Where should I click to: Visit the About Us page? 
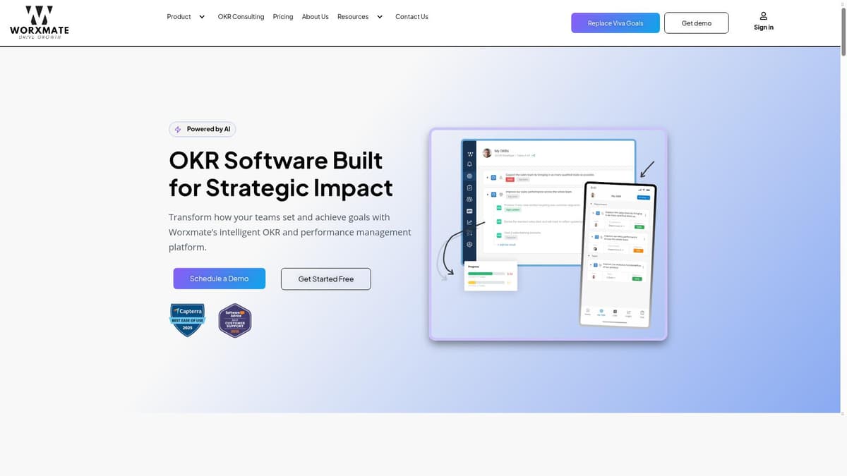[315, 17]
